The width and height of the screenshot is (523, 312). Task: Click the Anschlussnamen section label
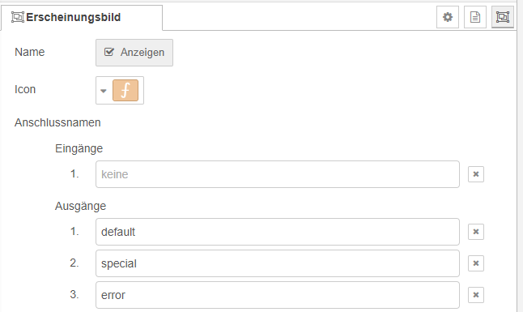point(57,122)
